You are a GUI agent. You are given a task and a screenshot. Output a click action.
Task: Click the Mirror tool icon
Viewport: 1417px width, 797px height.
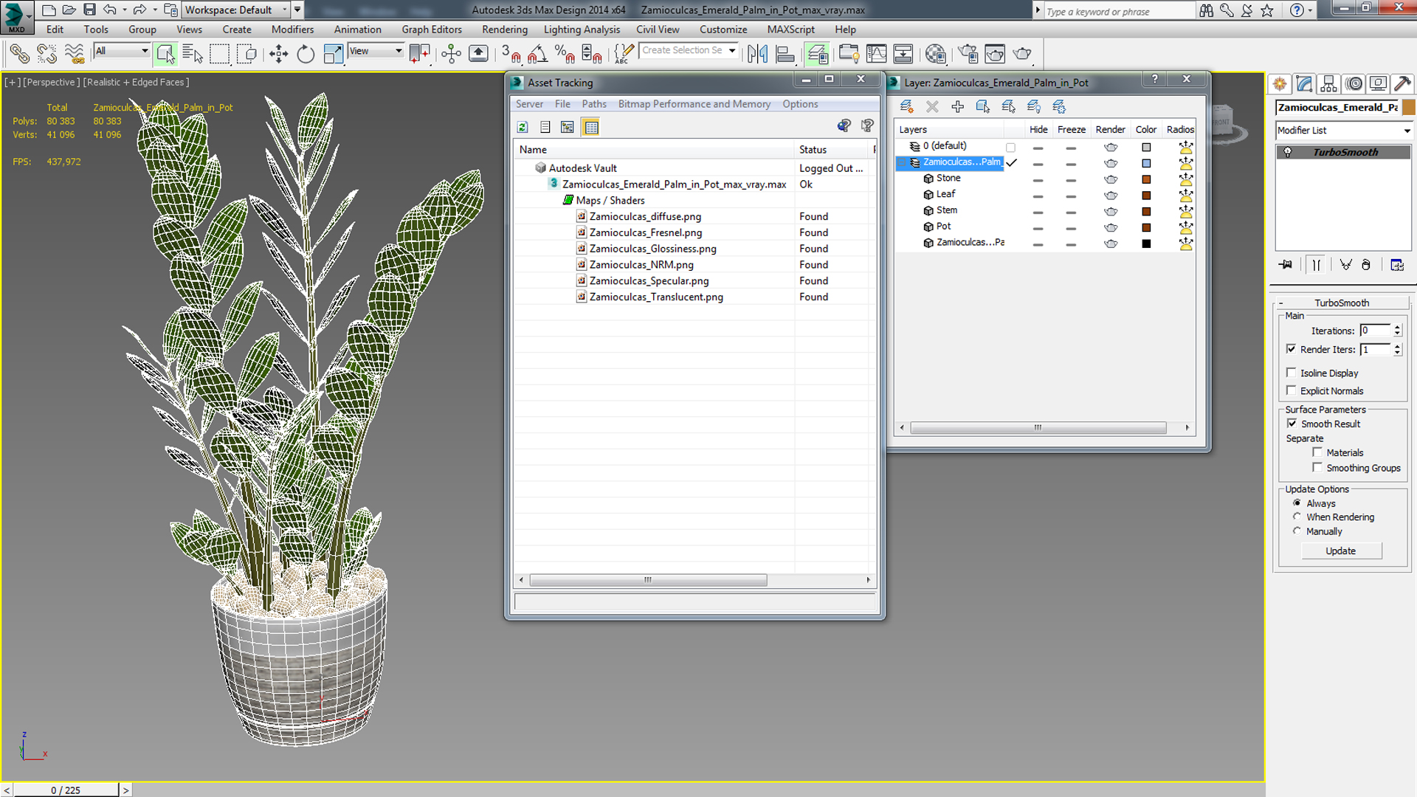click(x=757, y=54)
